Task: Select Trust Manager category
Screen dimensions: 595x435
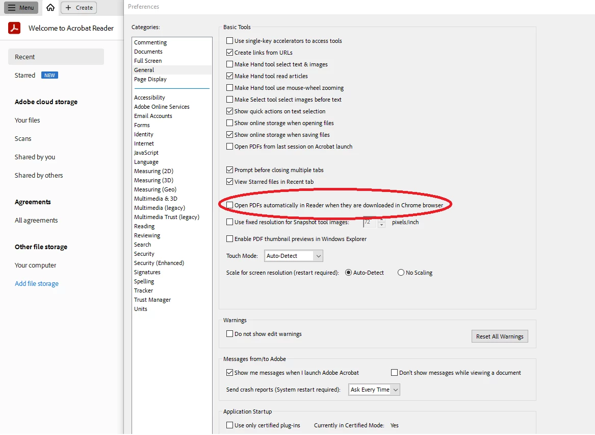Action: pyautogui.click(x=152, y=300)
